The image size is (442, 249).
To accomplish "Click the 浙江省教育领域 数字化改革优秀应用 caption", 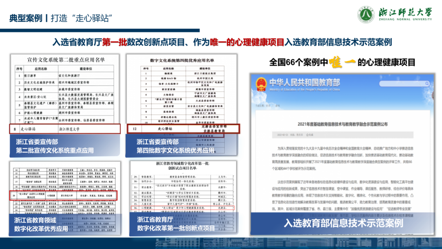I will tap(41, 225).
